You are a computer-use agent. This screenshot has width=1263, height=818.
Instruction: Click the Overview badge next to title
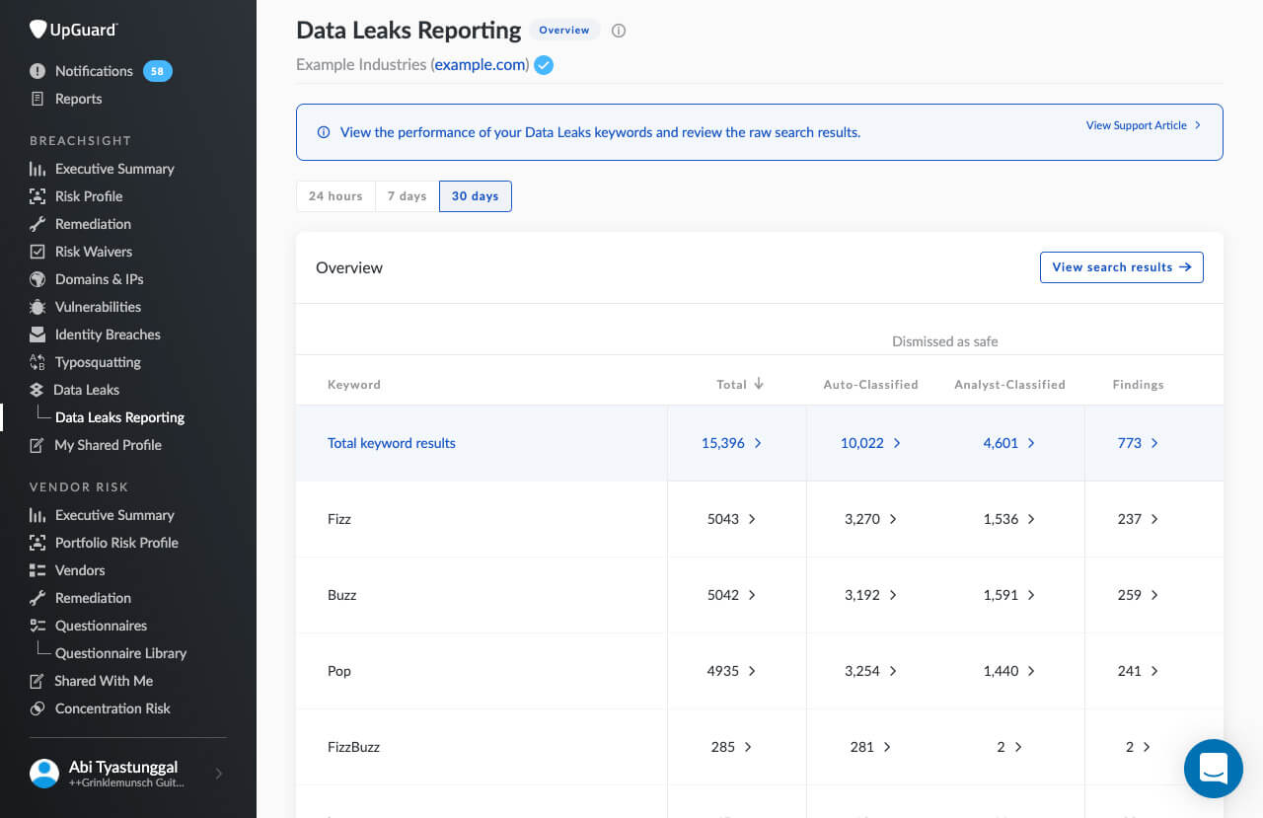coord(564,31)
